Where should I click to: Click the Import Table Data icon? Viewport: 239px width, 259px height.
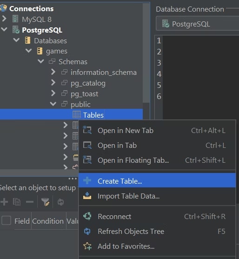click(87, 196)
